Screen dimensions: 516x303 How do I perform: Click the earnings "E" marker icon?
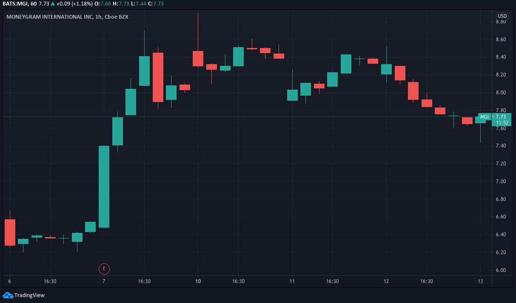tap(104, 269)
